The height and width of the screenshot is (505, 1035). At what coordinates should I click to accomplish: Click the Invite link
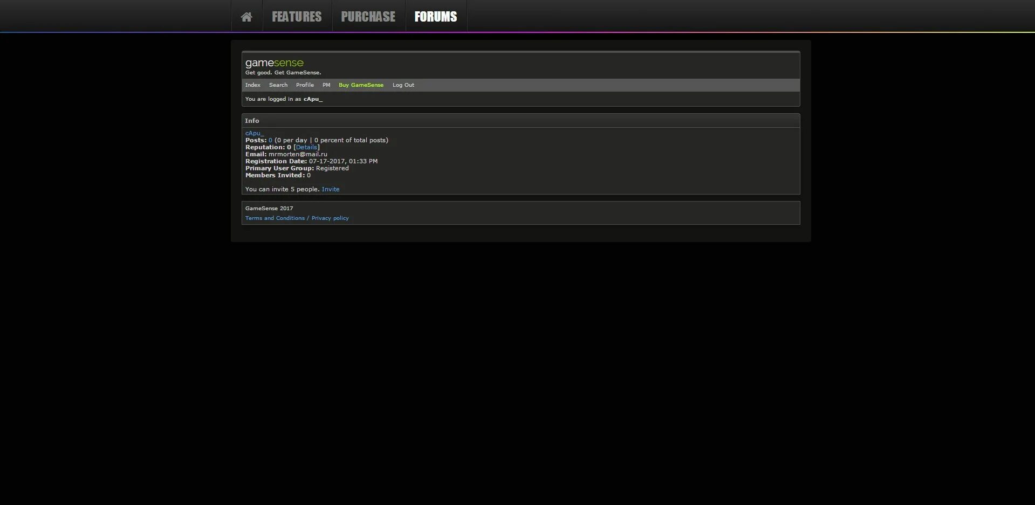[331, 189]
